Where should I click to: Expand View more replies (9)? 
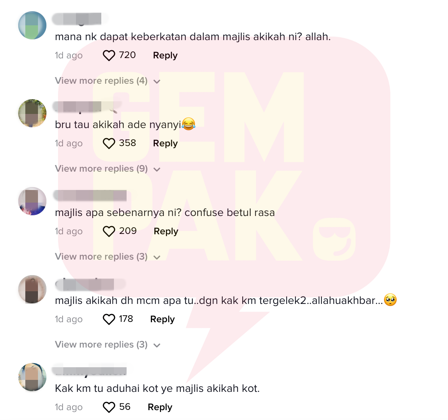[108, 169]
